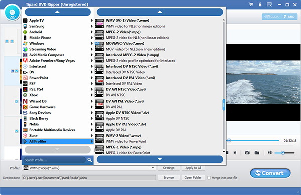Viewport: 301px width, 195px height.
Task: Open the feedback menu icon in title bar
Action: coord(269,4)
